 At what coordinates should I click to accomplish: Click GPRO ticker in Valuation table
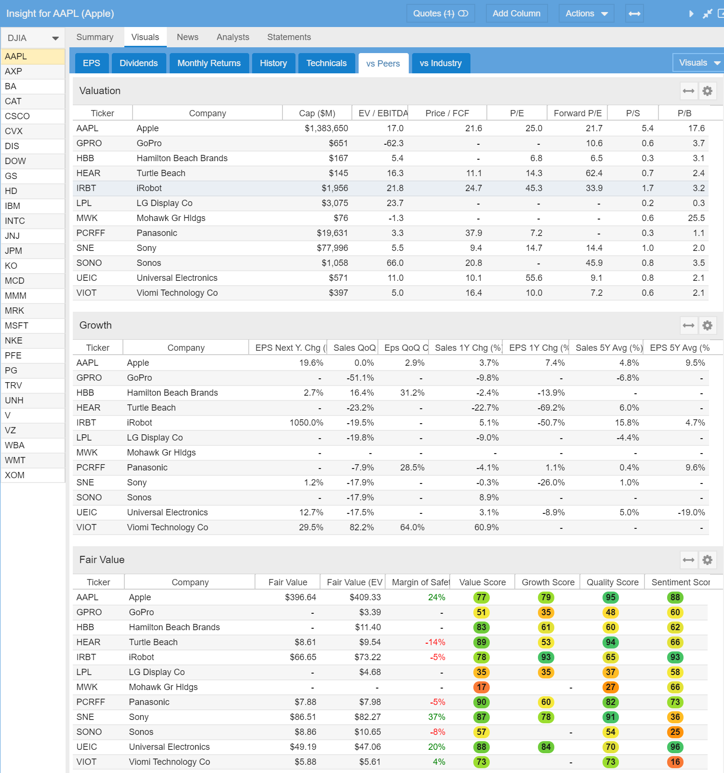tap(89, 143)
